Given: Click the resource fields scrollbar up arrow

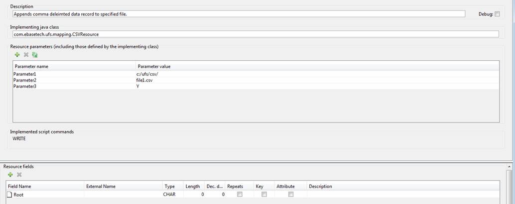Looking at the screenshot, I should pos(509,166).
